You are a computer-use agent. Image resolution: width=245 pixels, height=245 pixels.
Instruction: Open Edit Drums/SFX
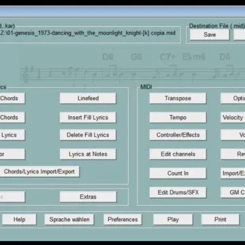click(x=178, y=193)
